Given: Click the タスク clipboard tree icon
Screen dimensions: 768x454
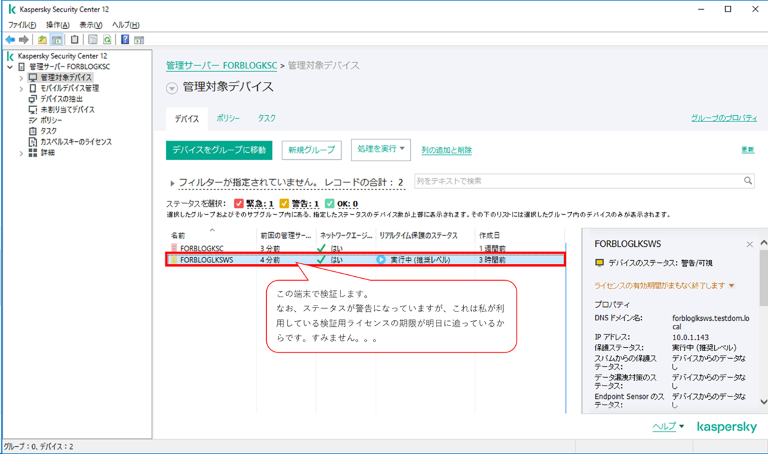Looking at the screenshot, I should click(x=33, y=131).
